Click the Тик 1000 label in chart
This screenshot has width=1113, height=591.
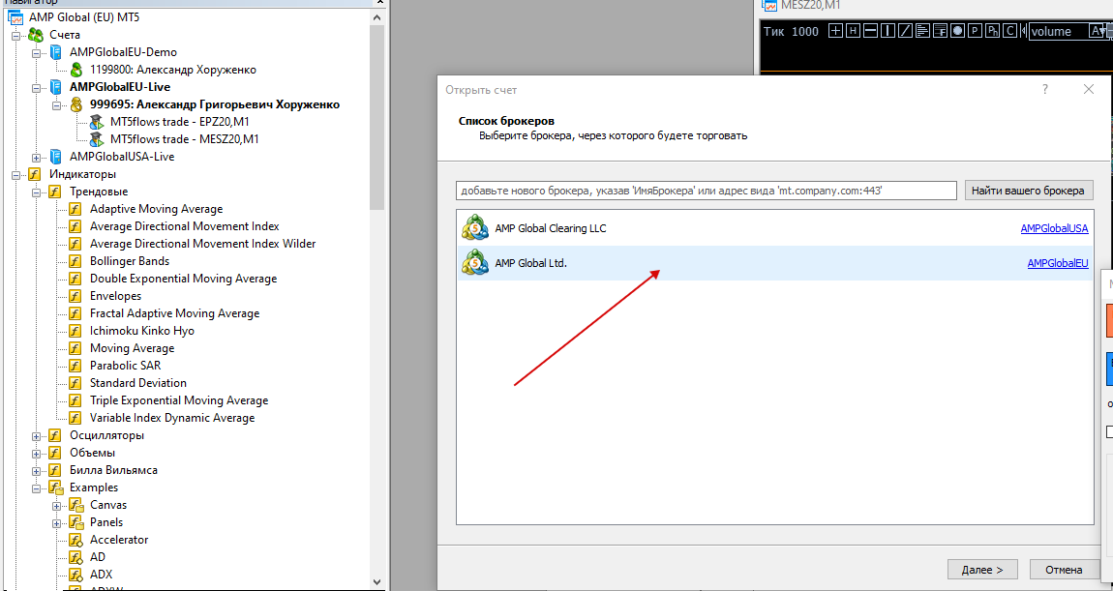coord(791,31)
